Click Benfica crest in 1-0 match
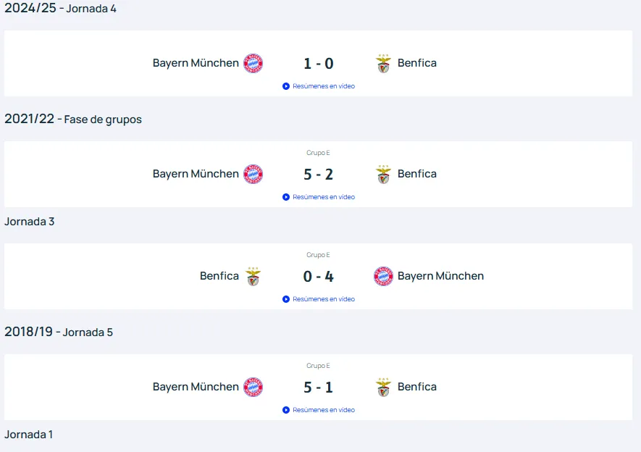Viewport: 641px width, 452px height. pos(383,63)
